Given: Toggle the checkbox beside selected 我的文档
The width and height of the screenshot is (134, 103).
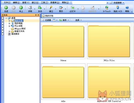Looking at the screenshot, I should click(3, 21).
